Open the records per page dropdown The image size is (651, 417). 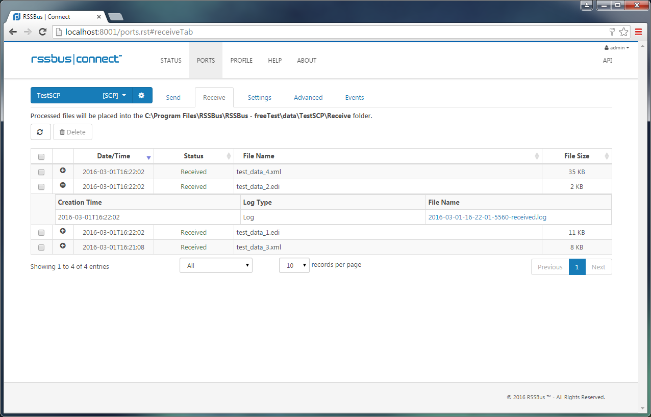coord(294,265)
